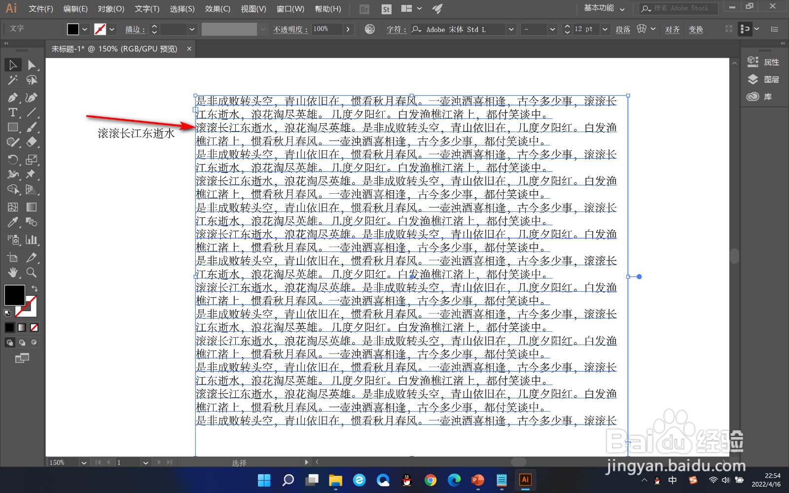Select the Puppet Warp pin tool

(x=32, y=174)
